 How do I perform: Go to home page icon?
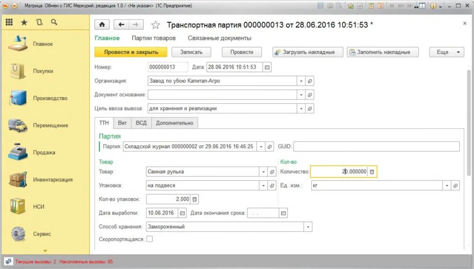coord(102,25)
